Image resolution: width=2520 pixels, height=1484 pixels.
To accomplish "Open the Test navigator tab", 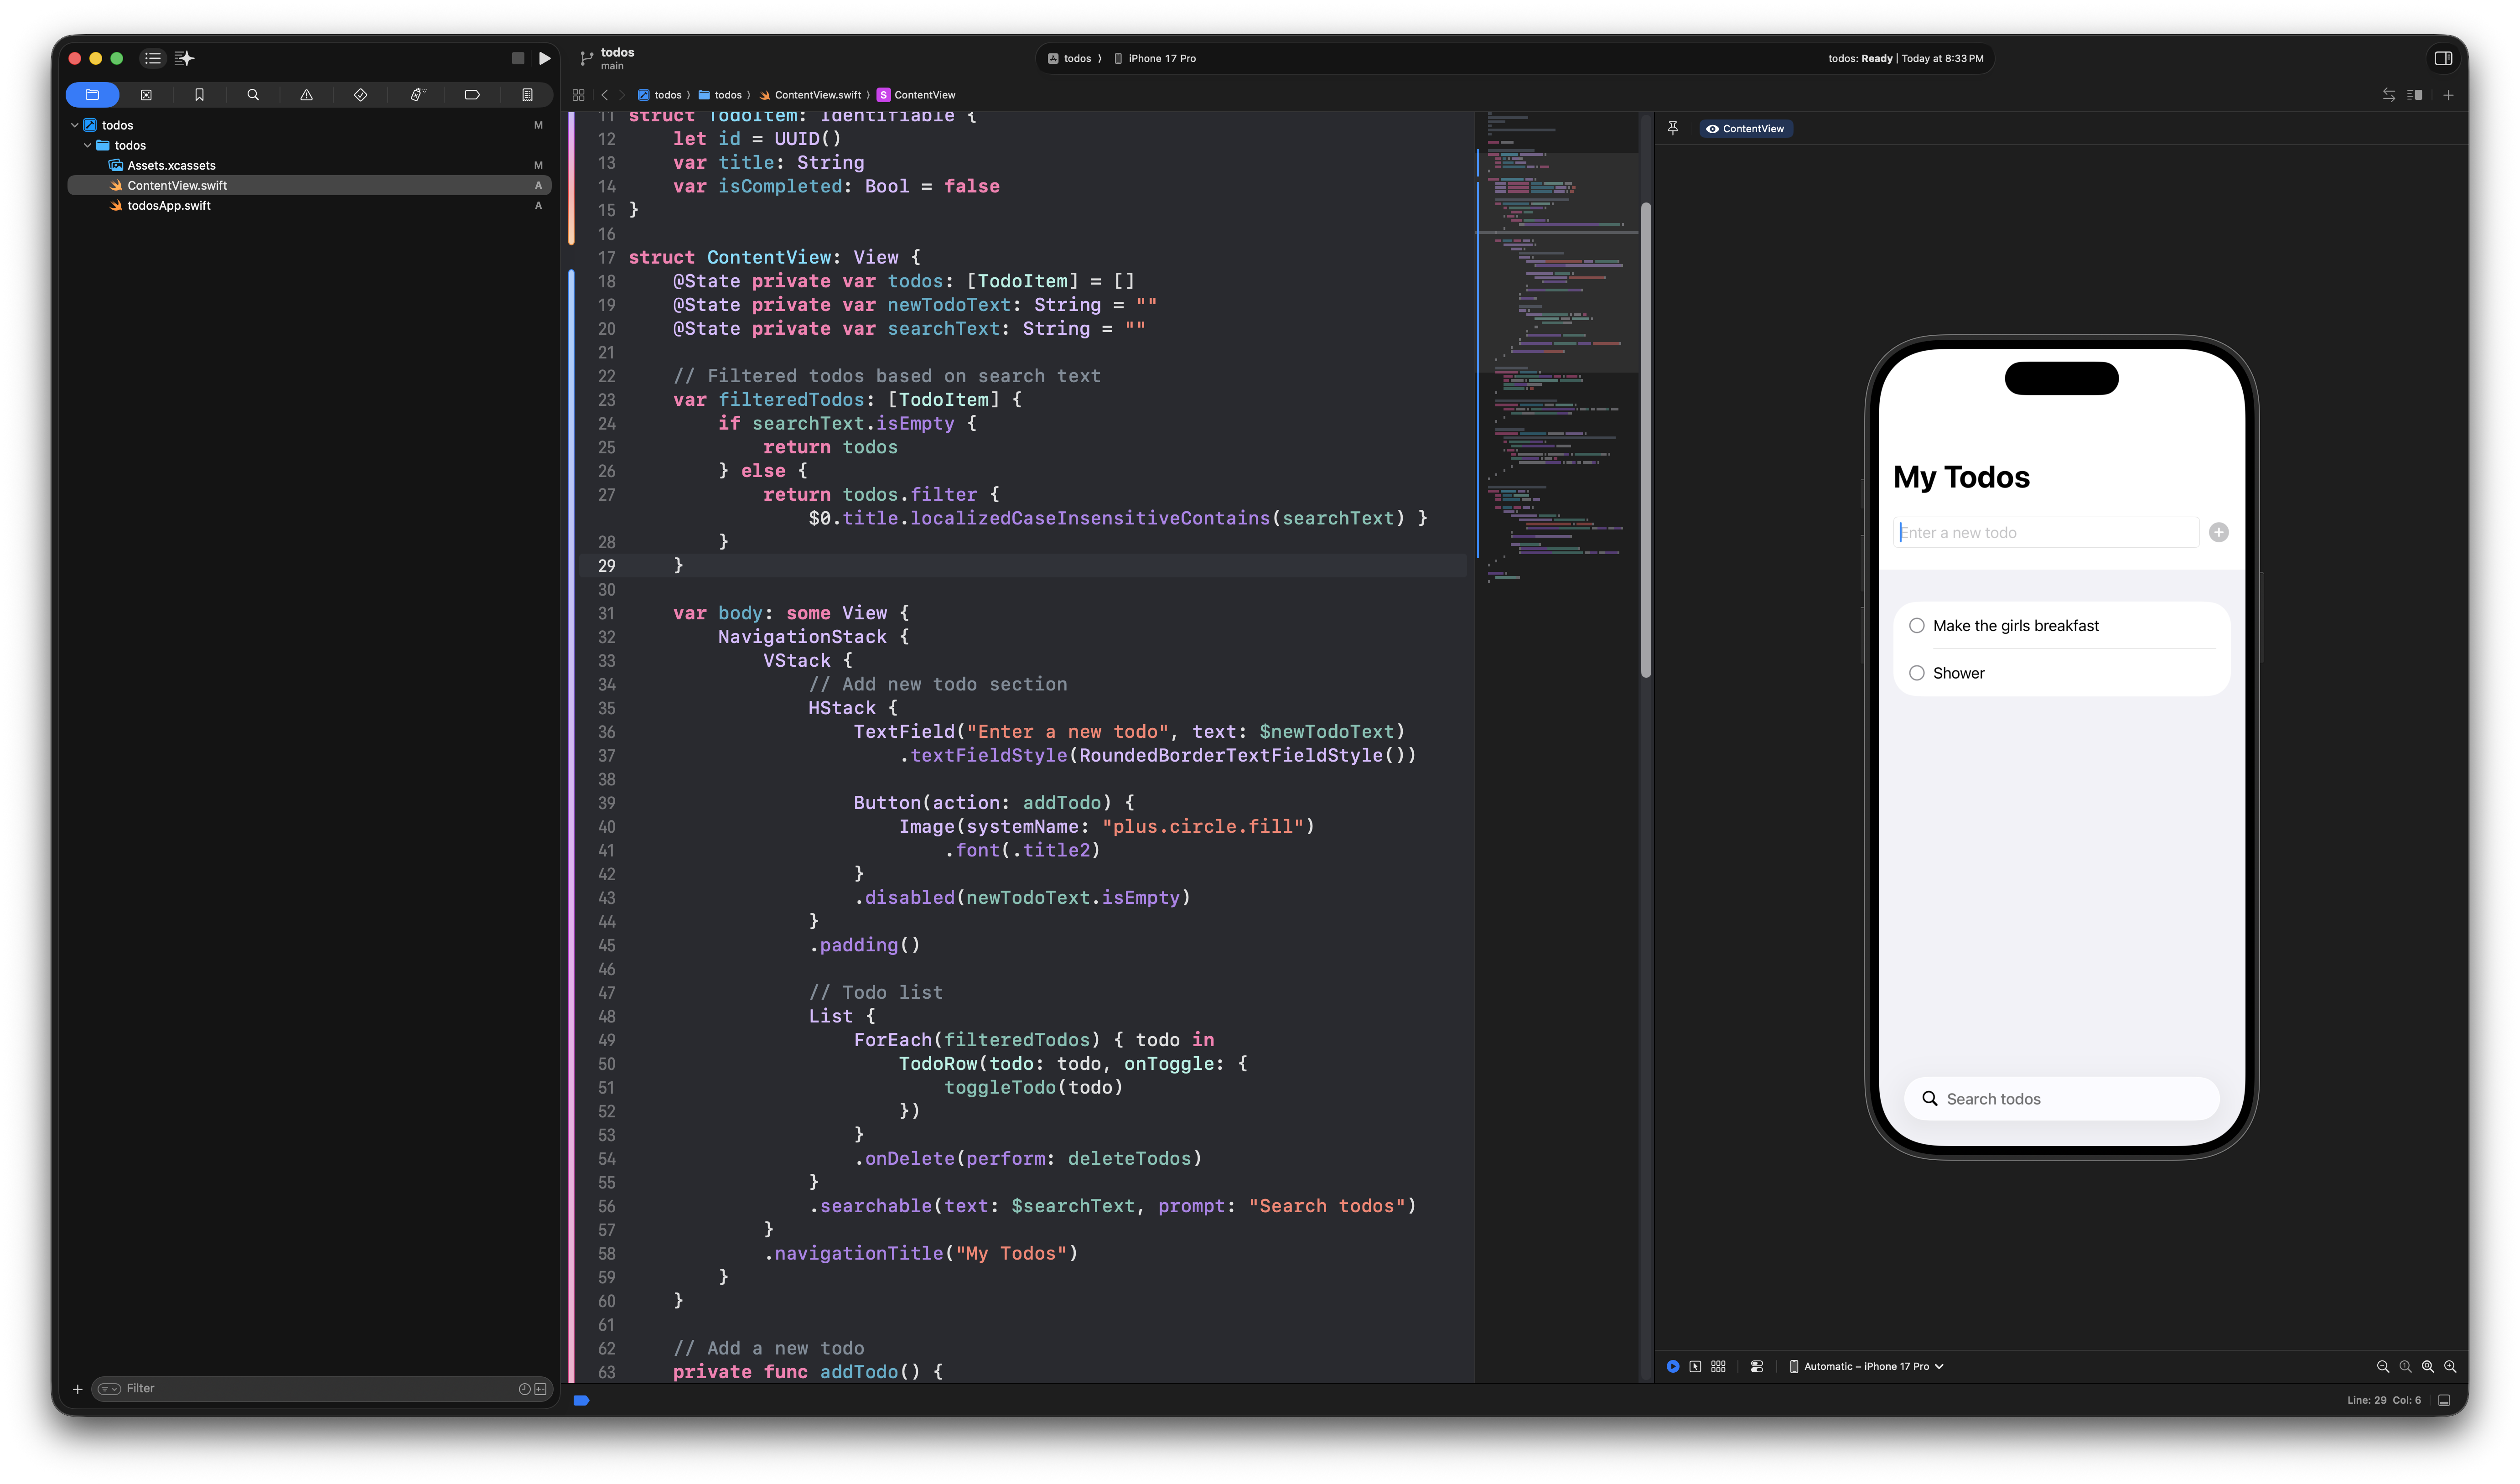I will (x=361, y=95).
